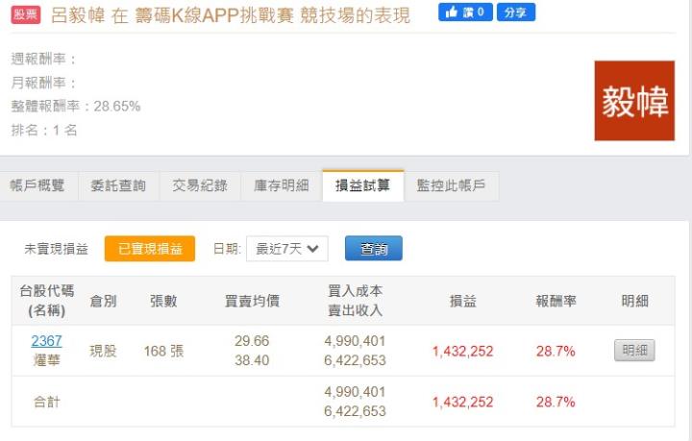This screenshot has width=692, height=441.
Task: Click the 日期: label
Action: pos(227,249)
